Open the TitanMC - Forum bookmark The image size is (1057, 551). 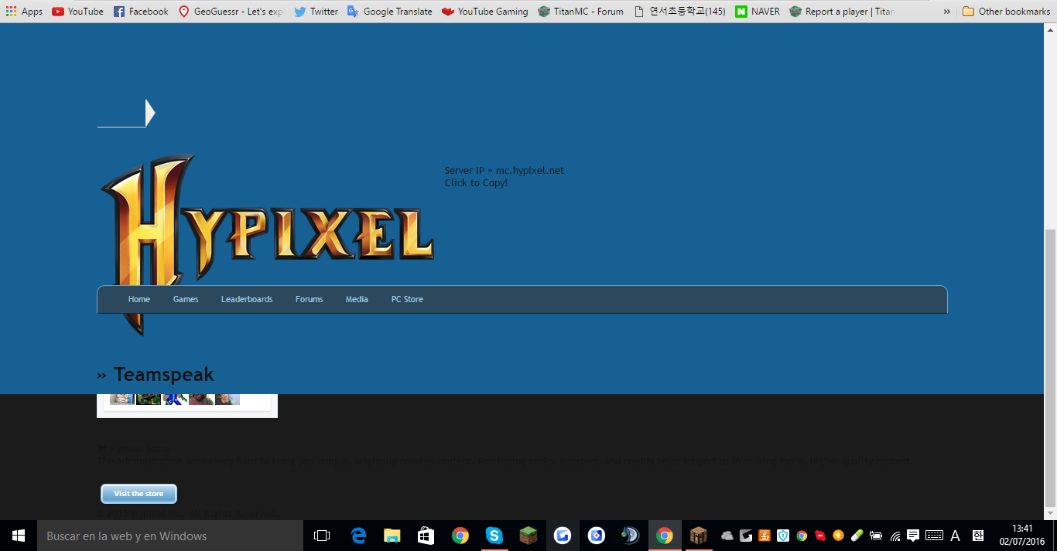click(580, 12)
